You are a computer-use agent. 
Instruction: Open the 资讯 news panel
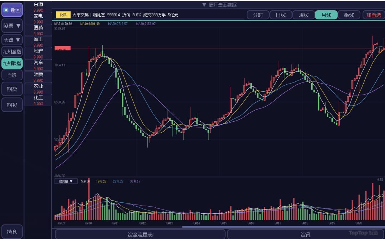pos(306,235)
